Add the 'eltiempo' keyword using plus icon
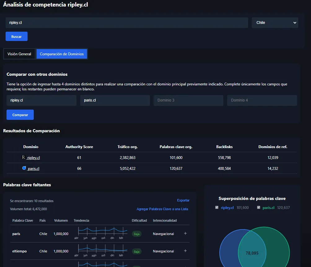 click(185, 251)
